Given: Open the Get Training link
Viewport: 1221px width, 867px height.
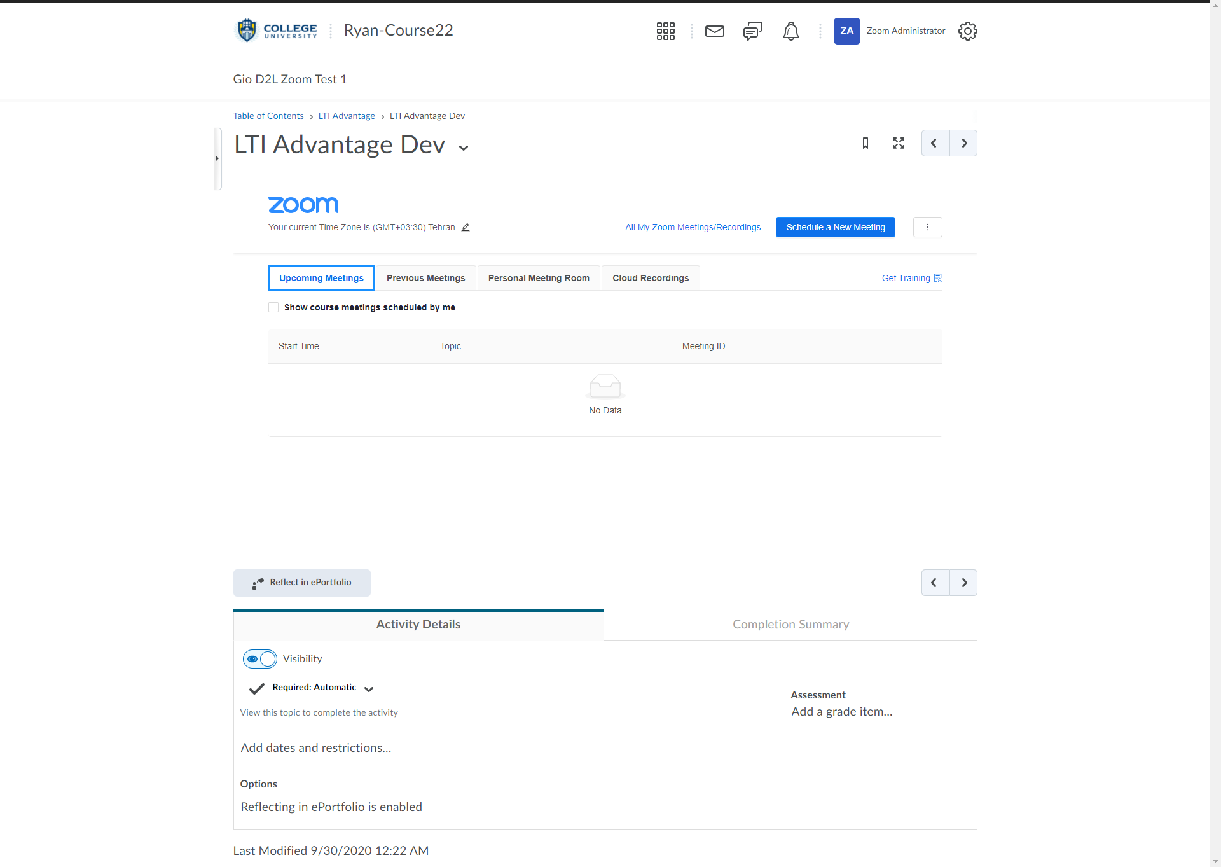Looking at the screenshot, I should [x=912, y=278].
